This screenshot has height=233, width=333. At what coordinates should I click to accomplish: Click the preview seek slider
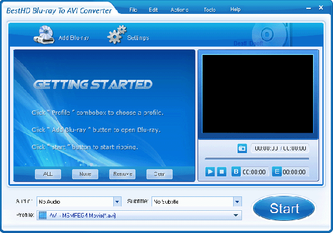257,159
